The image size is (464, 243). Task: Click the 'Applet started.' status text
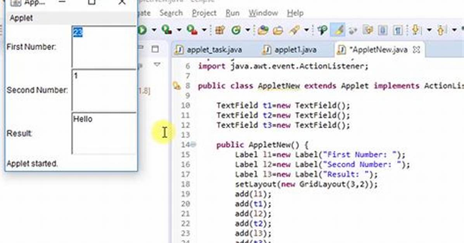32,164
